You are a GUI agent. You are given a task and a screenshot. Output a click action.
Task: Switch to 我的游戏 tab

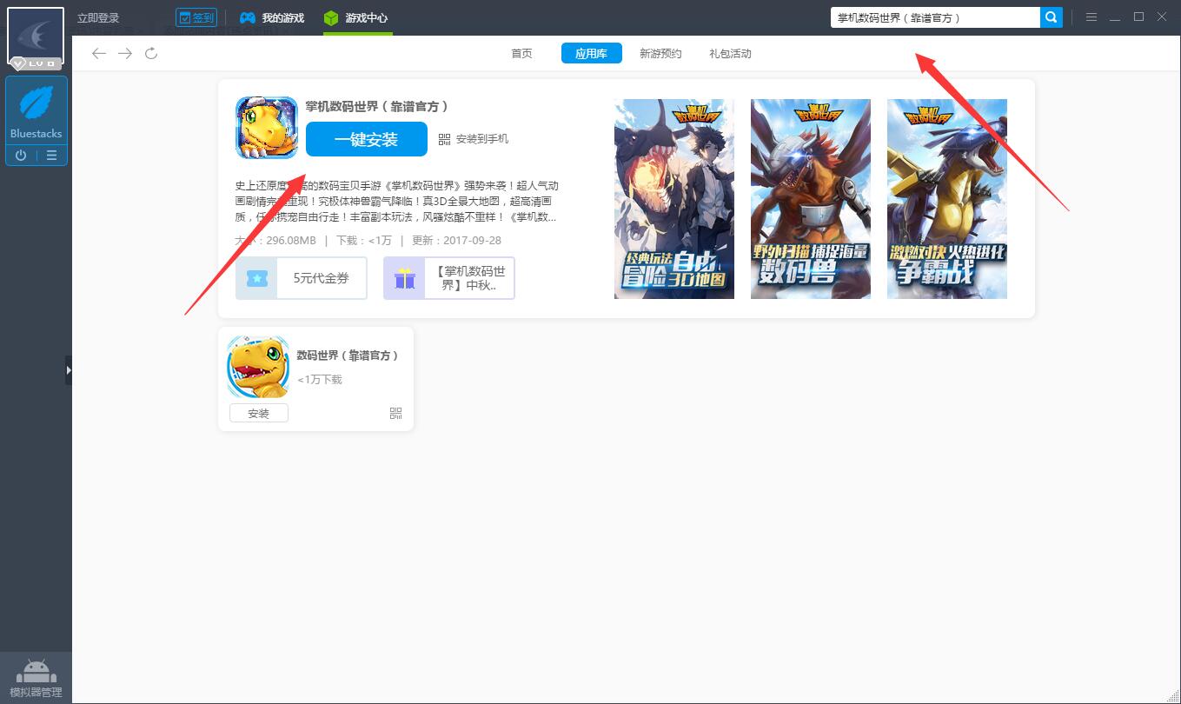pyautogui.click(x=272, y=17)
